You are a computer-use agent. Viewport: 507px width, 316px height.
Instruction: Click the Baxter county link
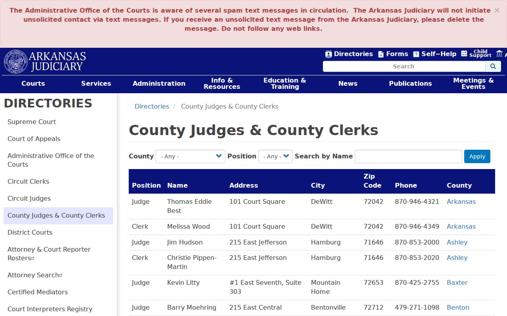click(x=457, y=282)
